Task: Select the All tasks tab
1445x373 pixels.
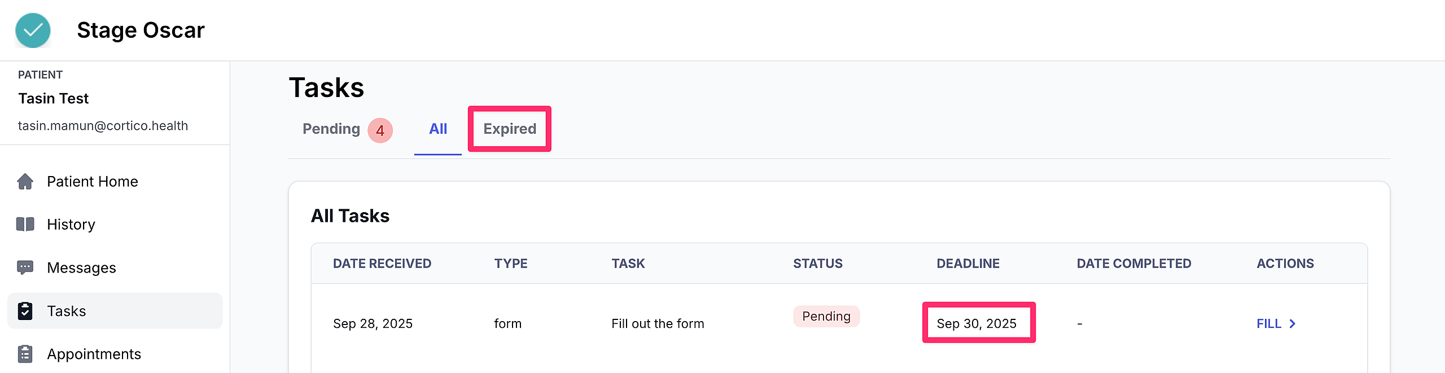Action: (x=438, y=129)
